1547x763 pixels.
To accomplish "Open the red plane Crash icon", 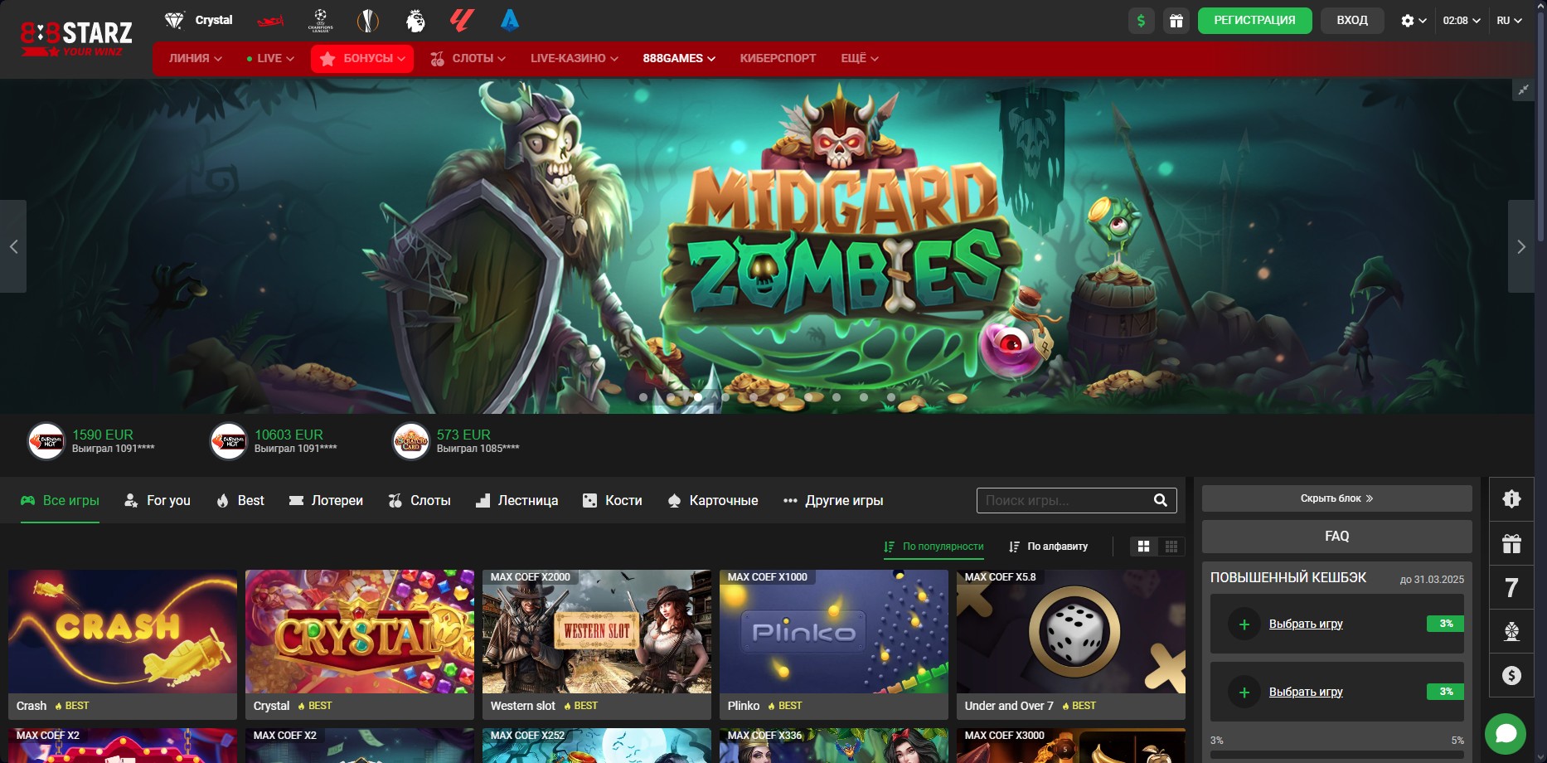I will coord(270,20).
